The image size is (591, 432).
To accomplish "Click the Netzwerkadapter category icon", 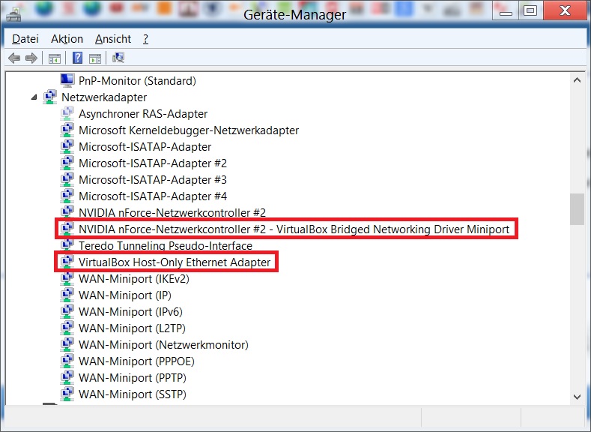I will [x=50, y=97].
